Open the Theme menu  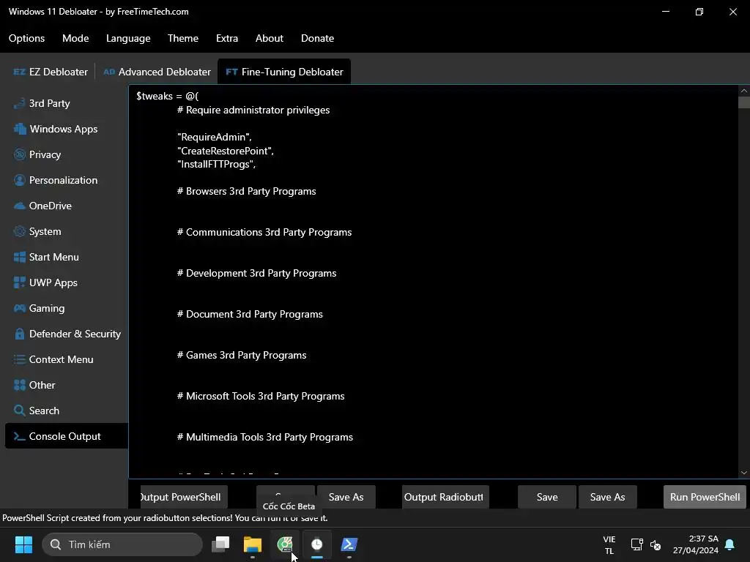coord(182,38)
